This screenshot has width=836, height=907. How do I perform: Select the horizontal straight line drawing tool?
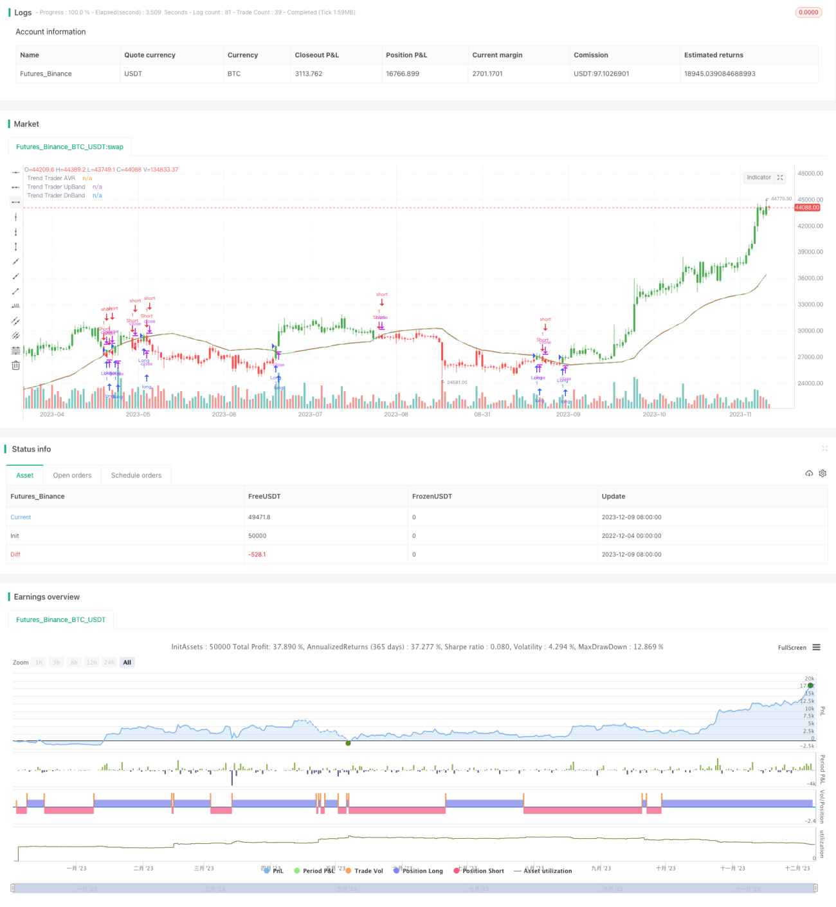point(15,172)
